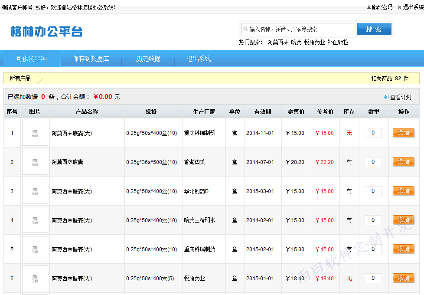Click the 产品名称 column header
This screenshot has width=424, height=295.
pos(87,111)
